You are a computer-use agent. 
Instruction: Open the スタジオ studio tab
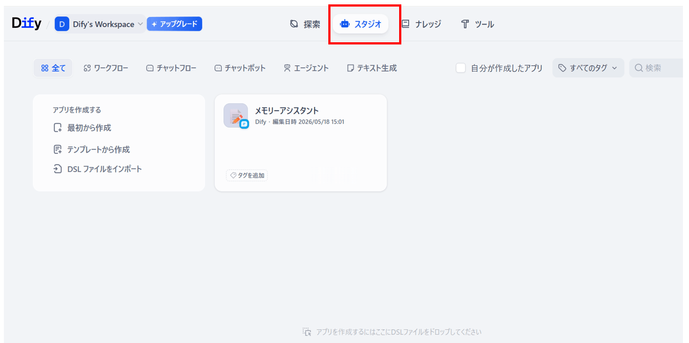[361, 24]
